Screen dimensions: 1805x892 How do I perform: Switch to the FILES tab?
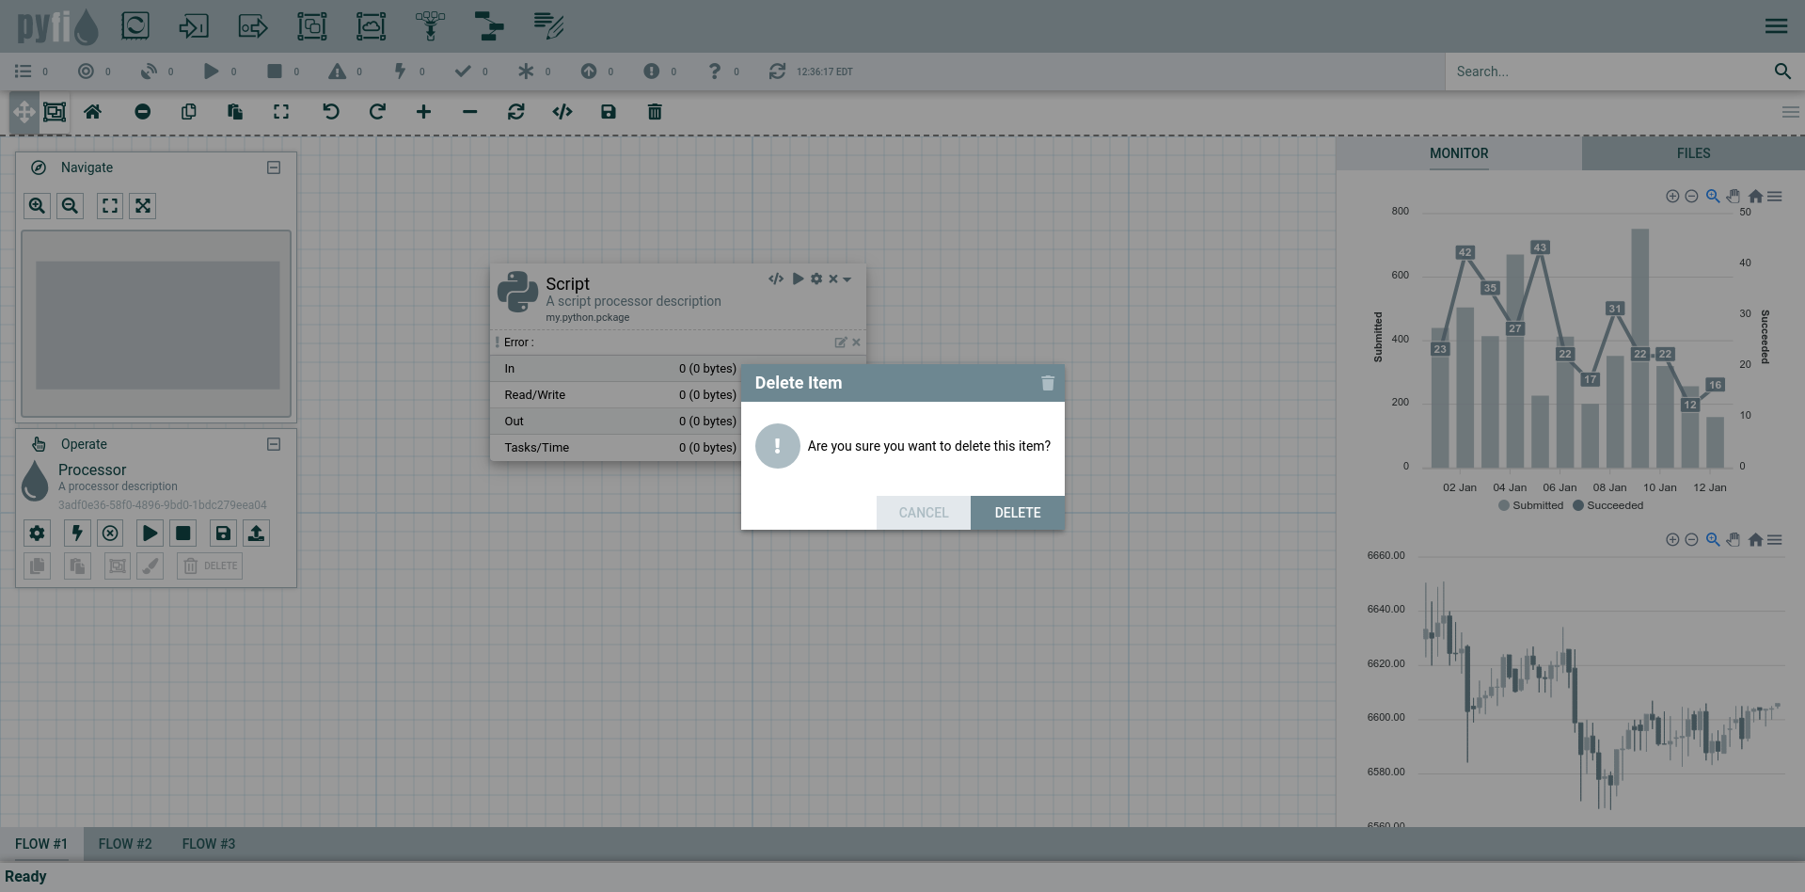click(1693, 153)
